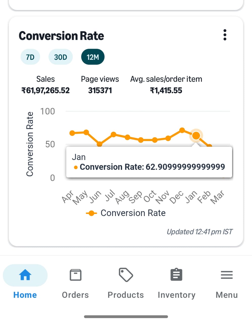Open Products using the price tag icon
The width and height of the screenshot is (252, 323).
pos(125,275)
